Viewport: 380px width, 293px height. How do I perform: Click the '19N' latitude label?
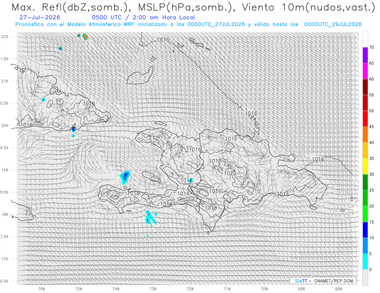(x=5, y=170)
